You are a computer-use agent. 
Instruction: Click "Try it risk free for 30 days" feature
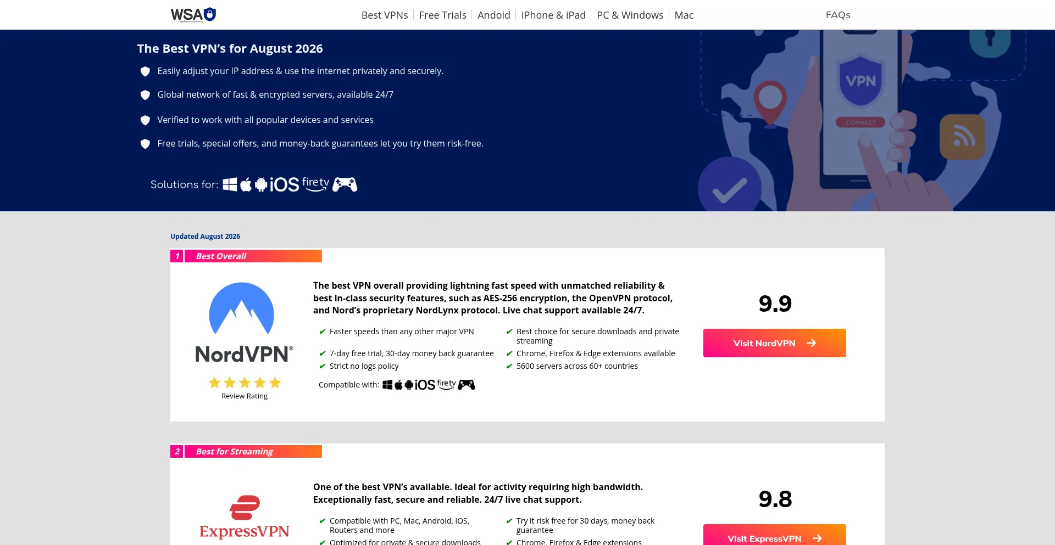tap(586, 525)
